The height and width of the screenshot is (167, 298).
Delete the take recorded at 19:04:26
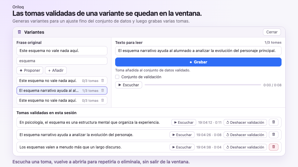274,135
